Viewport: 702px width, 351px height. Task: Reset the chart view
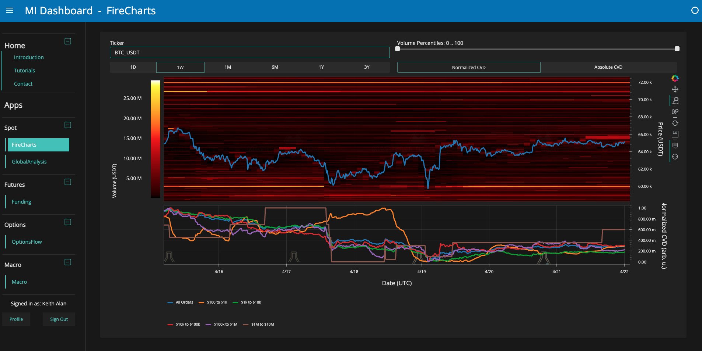click(x=675, y=123)
